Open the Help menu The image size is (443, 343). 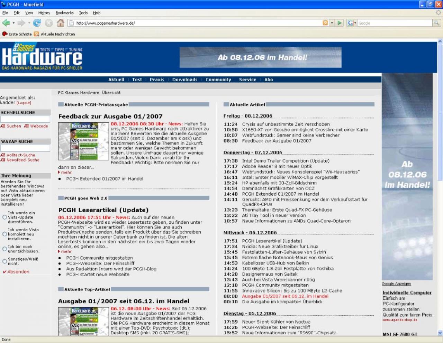[97, 13]
